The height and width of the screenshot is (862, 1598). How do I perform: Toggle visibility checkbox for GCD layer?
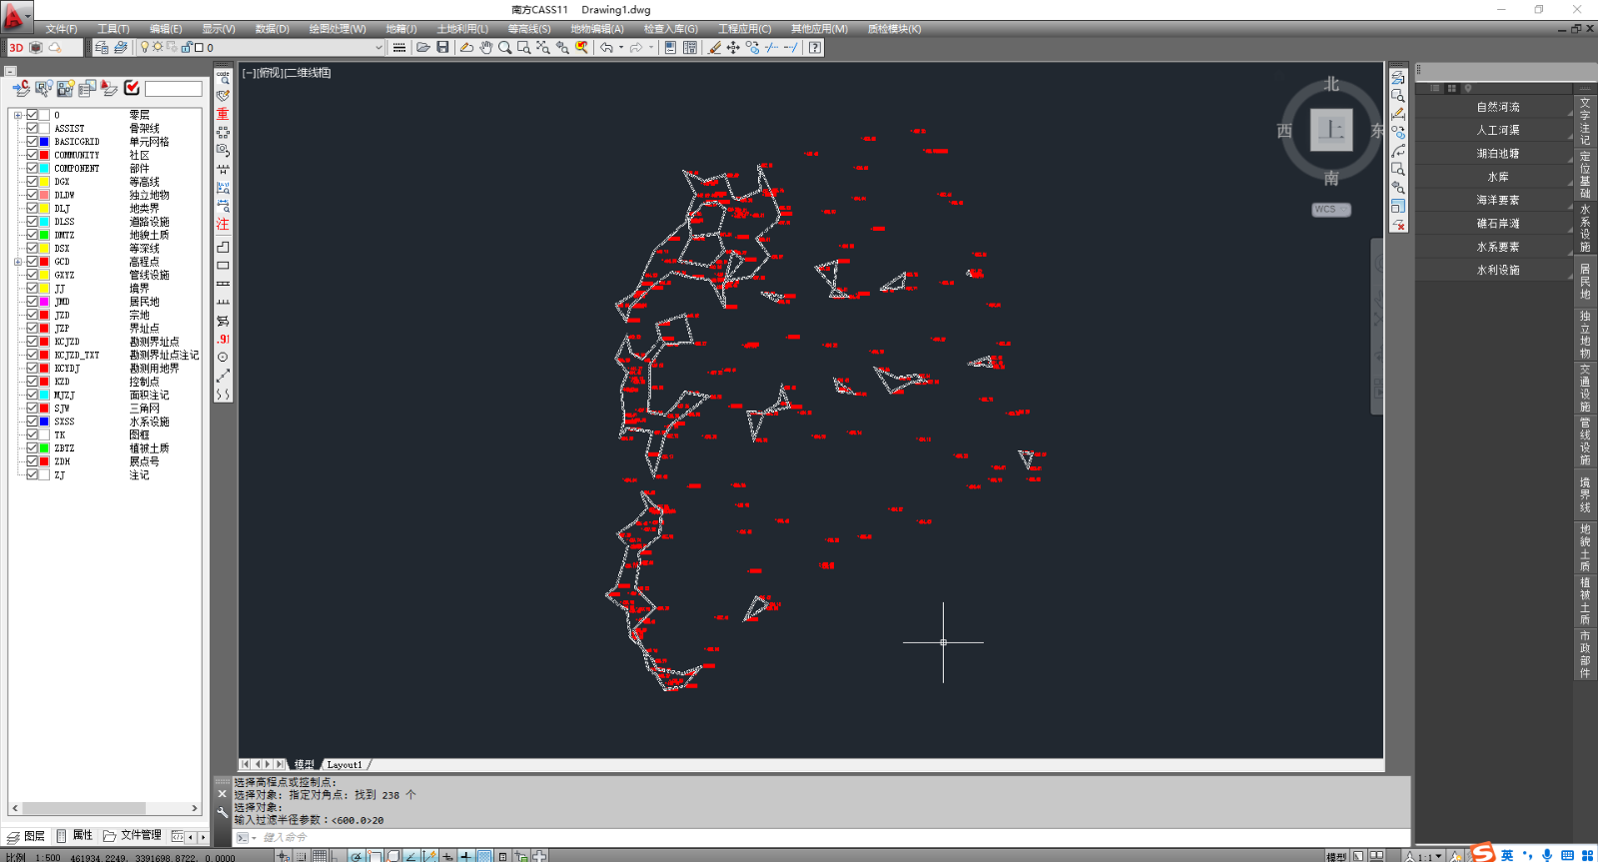[x=32, y=262]
